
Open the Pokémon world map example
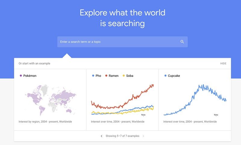[x=50, y=100]
